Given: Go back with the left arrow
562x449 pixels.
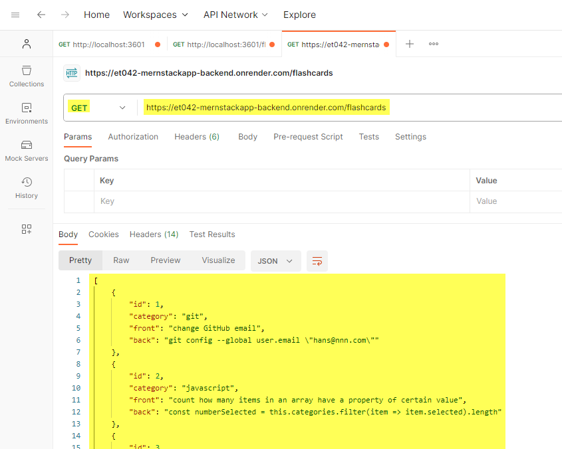Looking at the screenshot, I should click(x=41, y=15).
